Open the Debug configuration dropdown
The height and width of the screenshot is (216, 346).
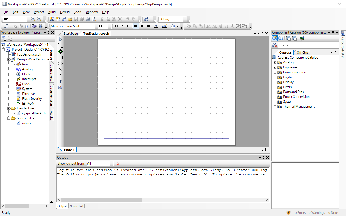(x=184, y=19)
